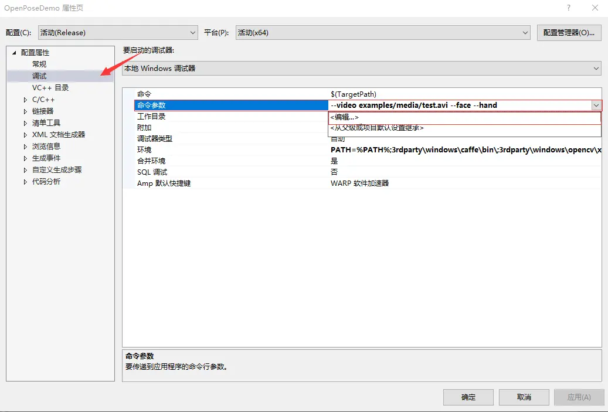Expand the 代码分析 tree node
Screen dimensions: 608x412
click(25, 182)
